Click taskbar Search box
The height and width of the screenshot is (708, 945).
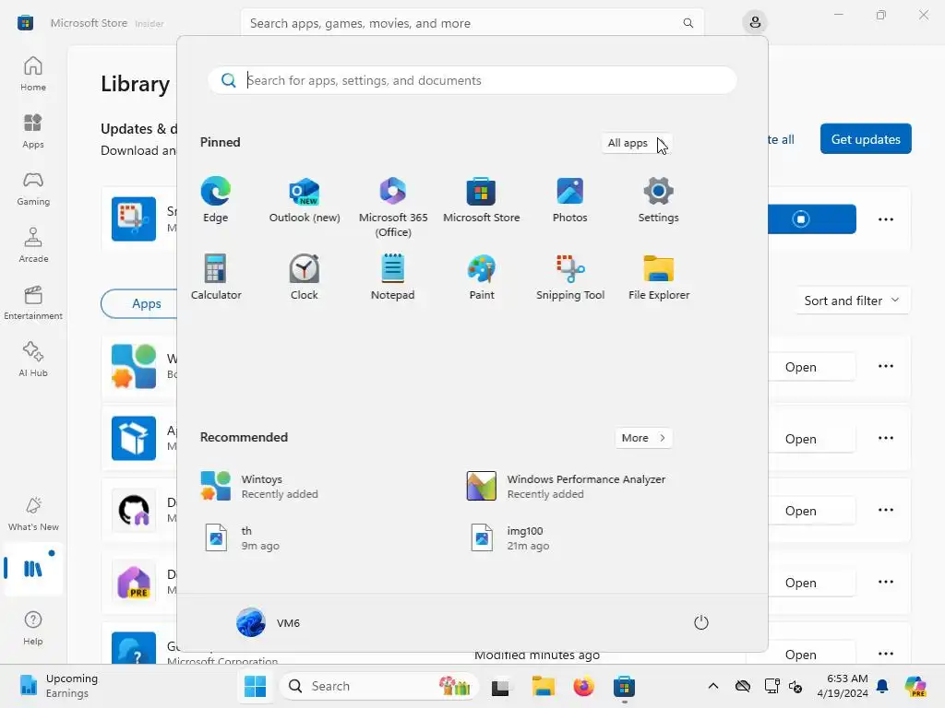pyautogui.click(x=379, y=686)
